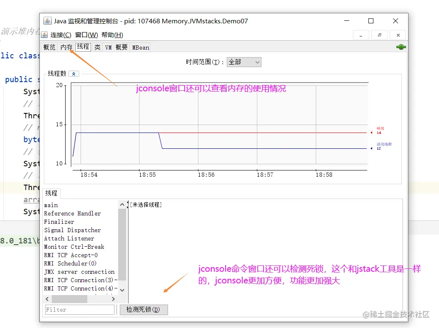
Task: Close the JConsole main window
Action: coord(396,21)
